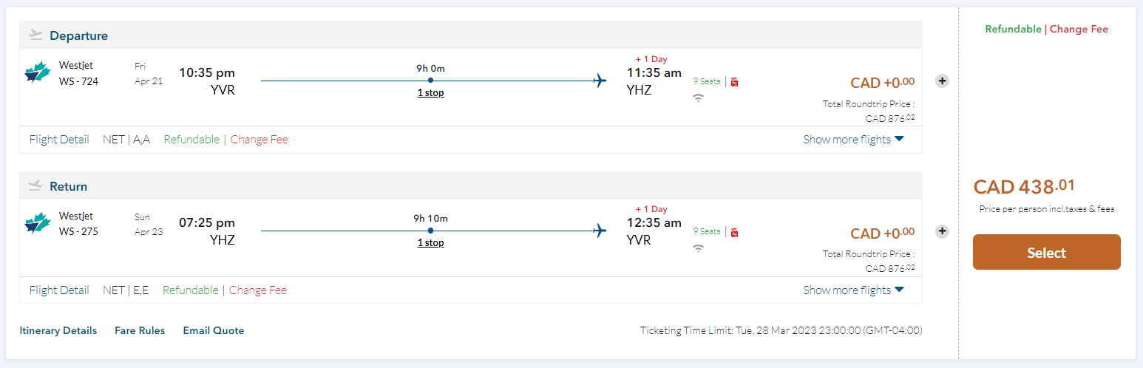Click the no-baggage icon on the departure flight
The height and width of the screenshot is (368, 1143).
pos(734,82)
